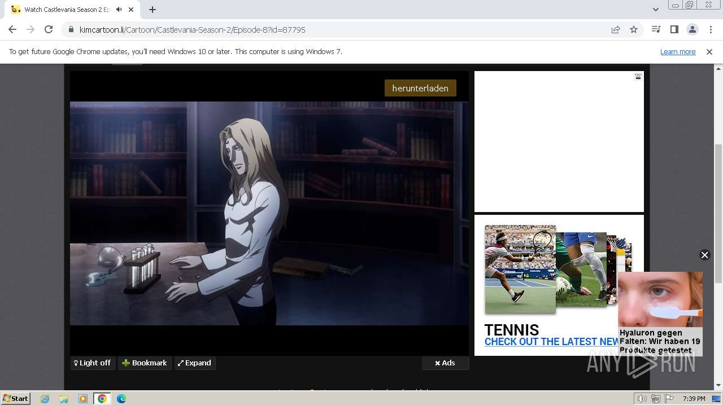Hide ads with the Ads button
Screen dimensions: 723x406
(x=445, y=363)
